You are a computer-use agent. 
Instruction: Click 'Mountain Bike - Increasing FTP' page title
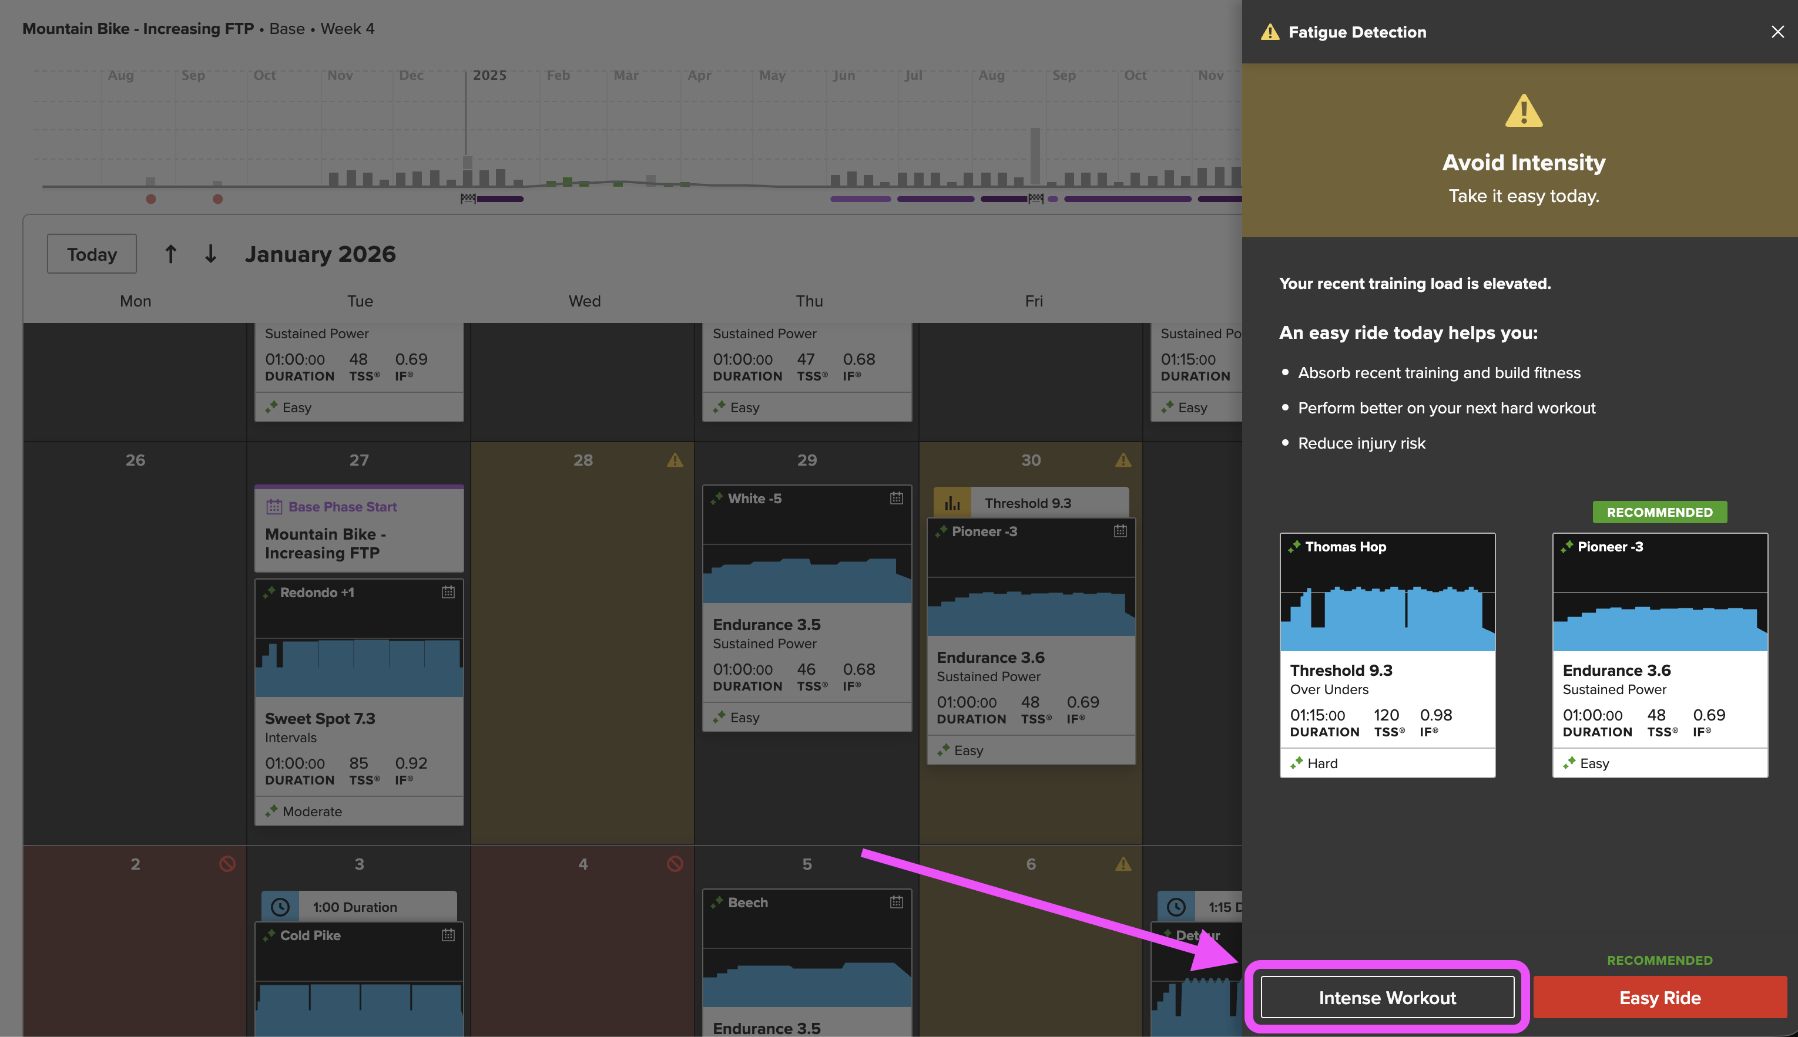138,29
